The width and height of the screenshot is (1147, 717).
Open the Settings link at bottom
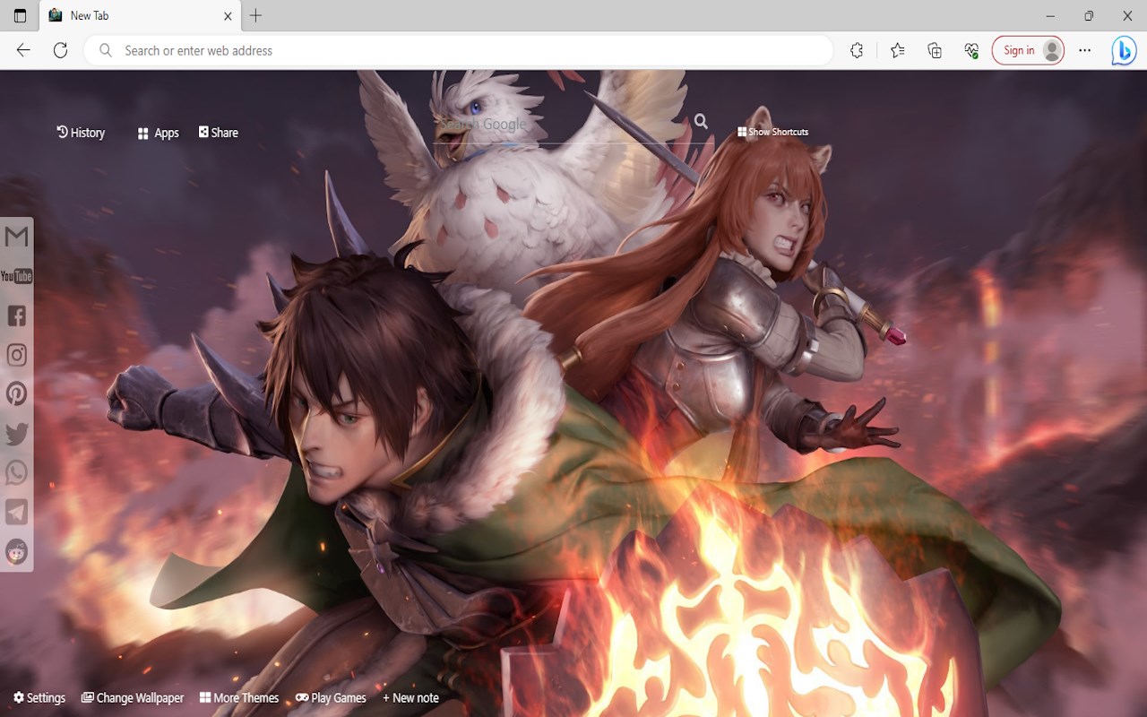pyautogui.click(x=39, y=698)
